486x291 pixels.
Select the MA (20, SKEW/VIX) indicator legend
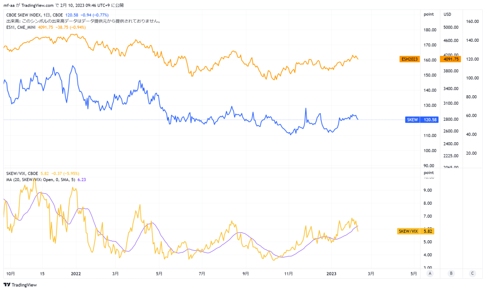point(41,180)
